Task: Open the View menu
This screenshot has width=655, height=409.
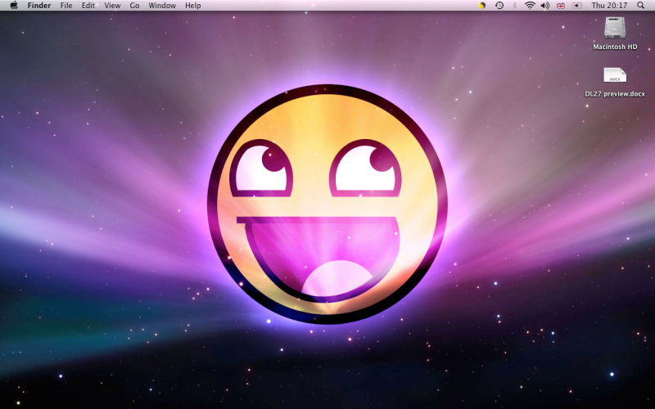Action: (x=112, y=6)
